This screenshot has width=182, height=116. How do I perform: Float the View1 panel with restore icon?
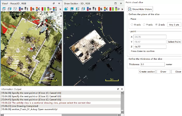click(54, 3)
